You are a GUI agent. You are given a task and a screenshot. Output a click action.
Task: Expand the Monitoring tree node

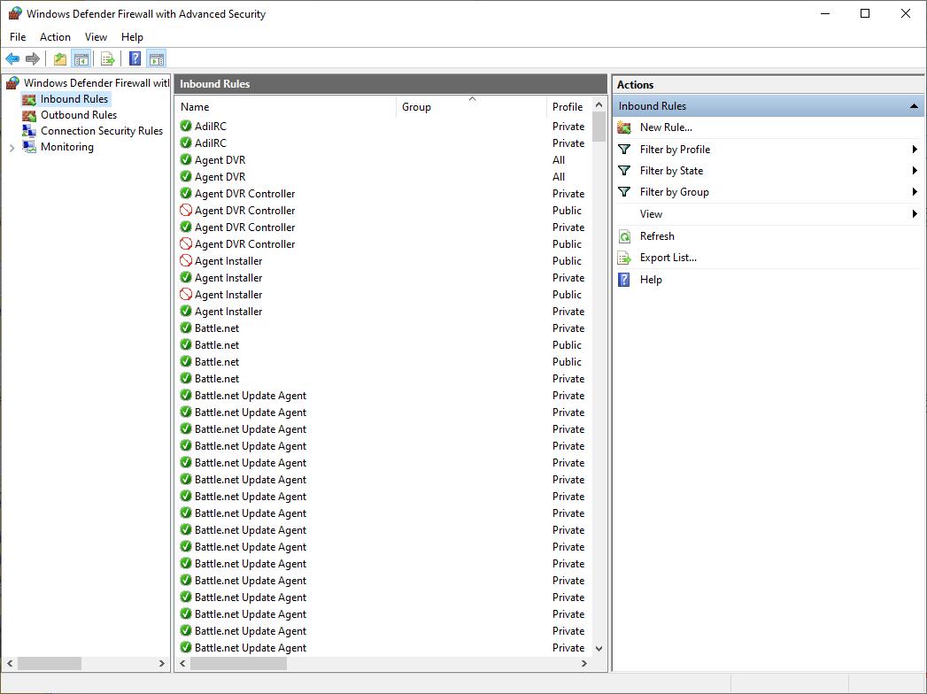click(12, 148)
